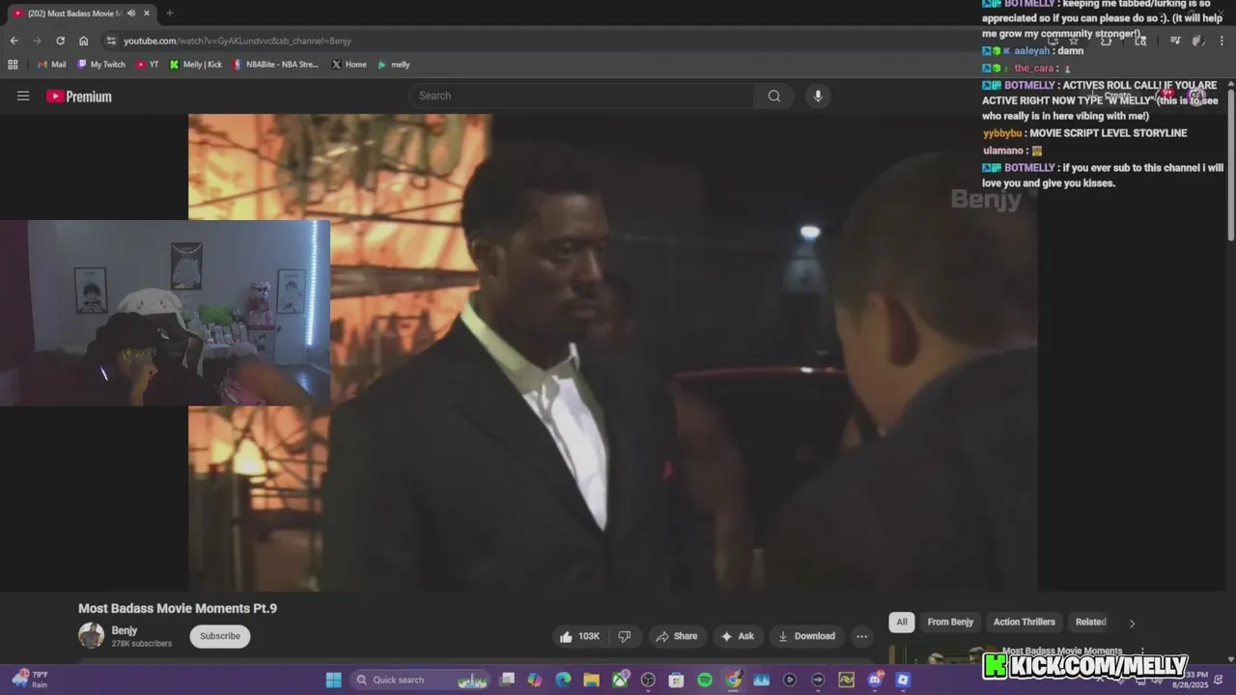The image size is (1236, 695).
Task: Go forward with browser forward arrow
Action: pyautogui.click(x=37, y=41)
